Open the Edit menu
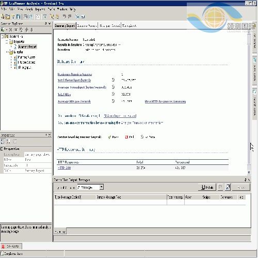Screen dimensions: 258x258 [12, 9]
